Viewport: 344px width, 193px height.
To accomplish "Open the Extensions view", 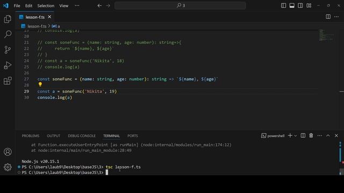I will 8,81.
